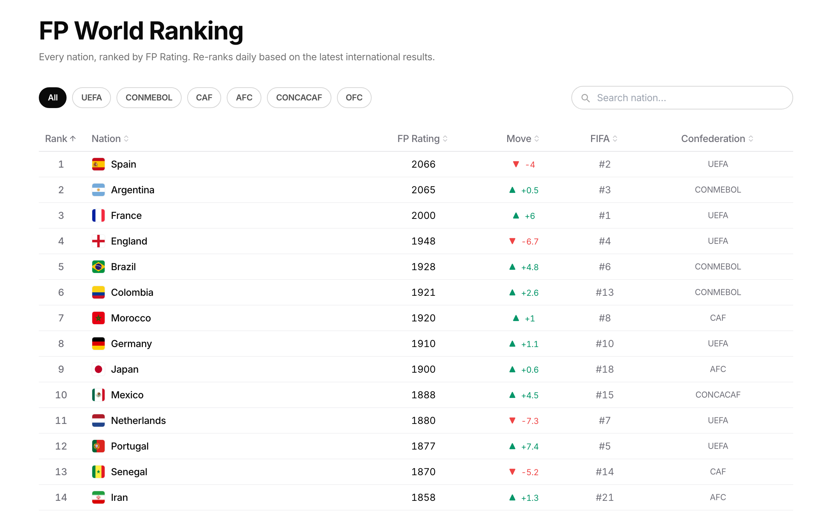Sort table by Nation column

110,139
